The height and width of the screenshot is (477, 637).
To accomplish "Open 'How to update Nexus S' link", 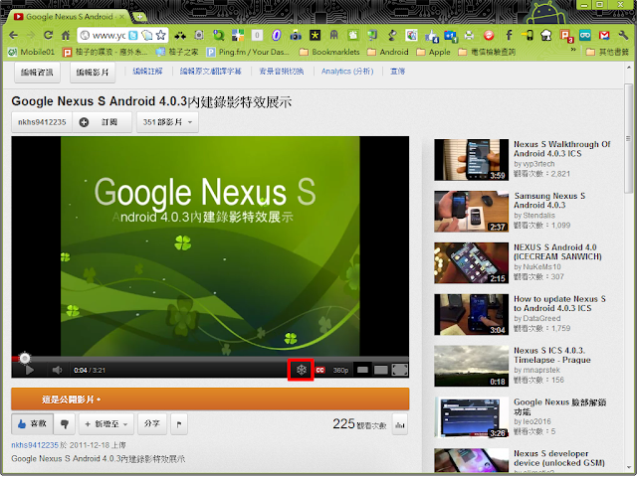I will 559,303.
